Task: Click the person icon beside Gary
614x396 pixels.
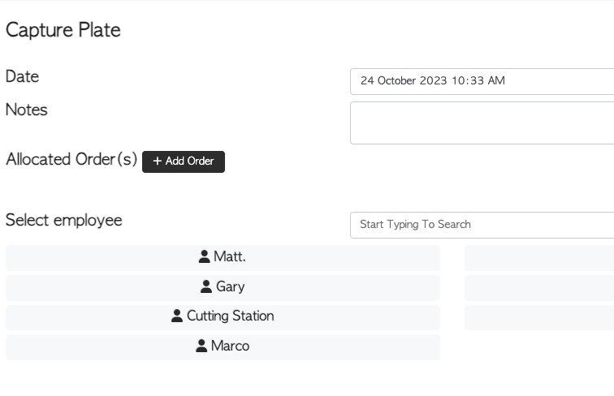Action: [x=206, y=287]
